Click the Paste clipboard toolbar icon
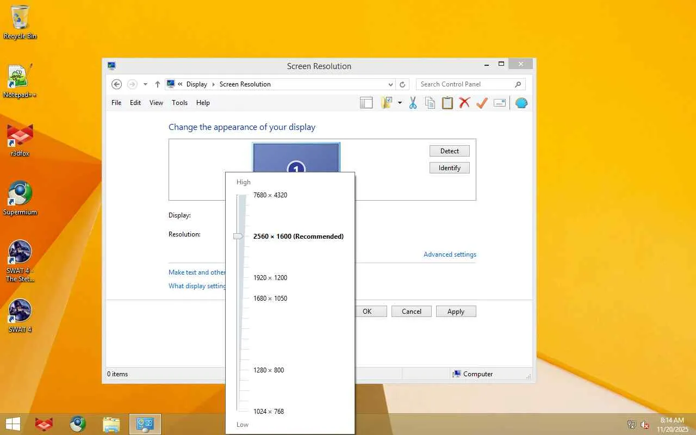This screenshot has height=435, width=696. point(448,103)
